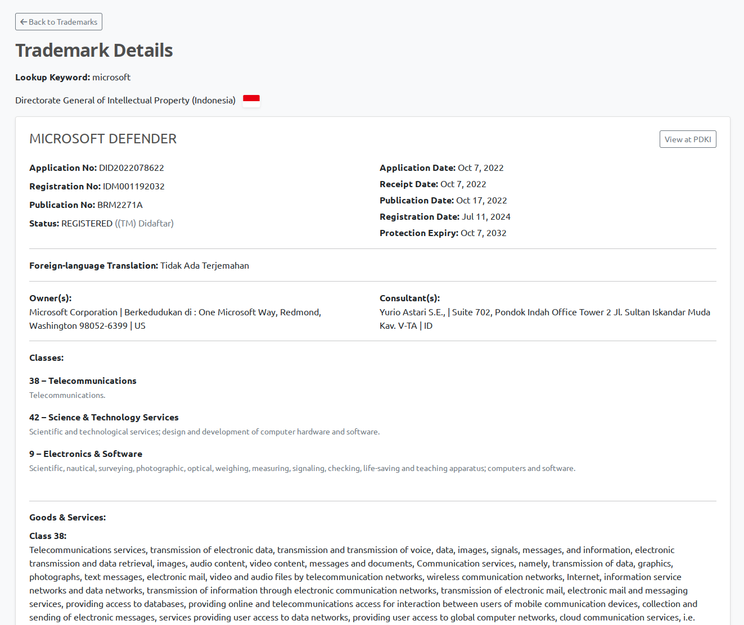The width and height of the screenshot is (744, 625).
Task: Click the Application Date Oct 7, 2022
Action: point(480,168)
